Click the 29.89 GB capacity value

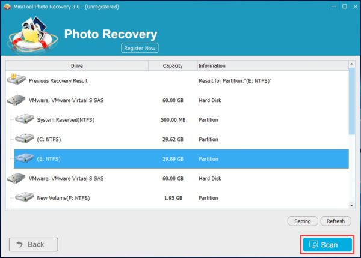pyautogui.click(x=173, y=159)
